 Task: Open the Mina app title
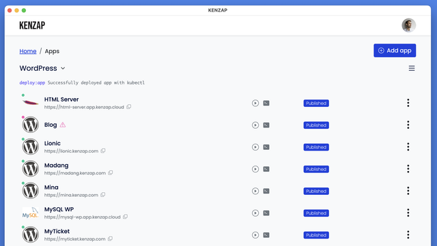51,187
